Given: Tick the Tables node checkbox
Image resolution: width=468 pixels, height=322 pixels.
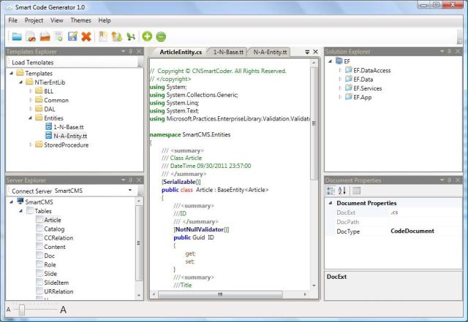Looking at the screenshot, I should pos(29,210).
